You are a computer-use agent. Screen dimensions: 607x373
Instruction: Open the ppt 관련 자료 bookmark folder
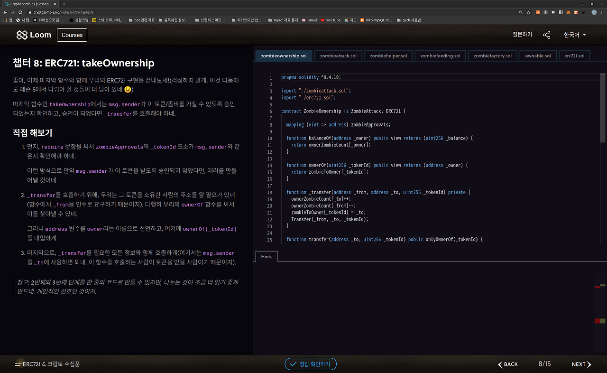pos(141,20)
